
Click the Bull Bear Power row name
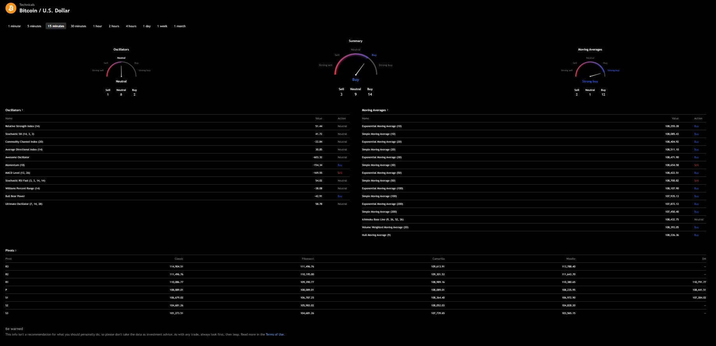(x=15, y=196)
